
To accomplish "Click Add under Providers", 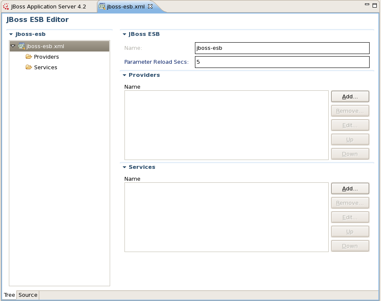I will coord(350,96).
